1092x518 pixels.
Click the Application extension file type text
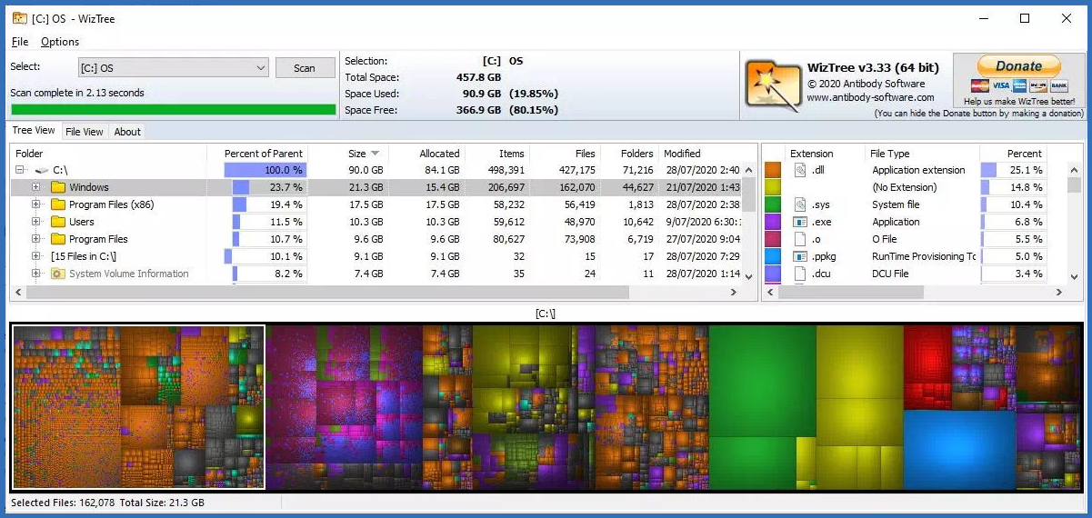[918, 170]
